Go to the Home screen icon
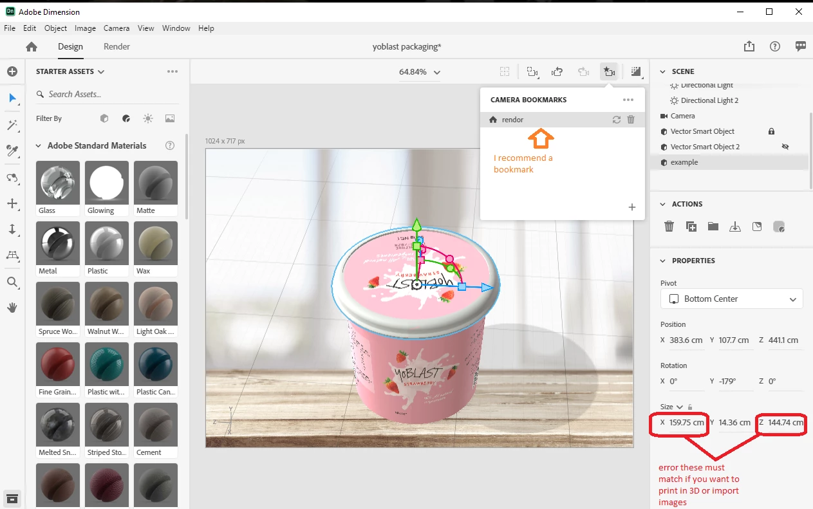This screenshot has height=509, width=813. [32, 46]
